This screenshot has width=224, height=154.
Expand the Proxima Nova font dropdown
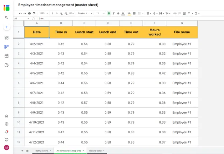[85, 13]
